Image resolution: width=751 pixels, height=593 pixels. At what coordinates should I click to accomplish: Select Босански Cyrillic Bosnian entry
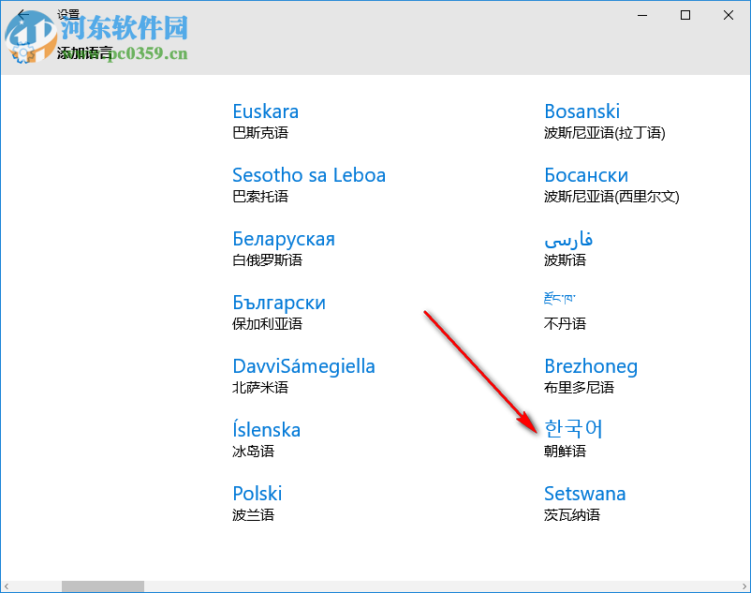coord(611,185)
